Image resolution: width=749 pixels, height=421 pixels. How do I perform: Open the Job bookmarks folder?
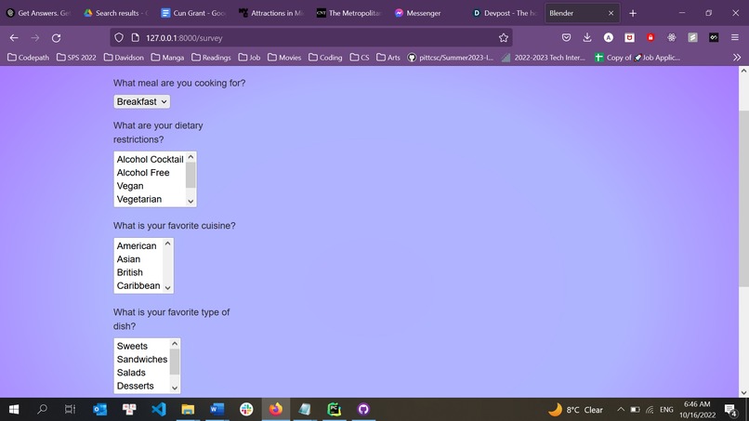click(x=249, y=58)
